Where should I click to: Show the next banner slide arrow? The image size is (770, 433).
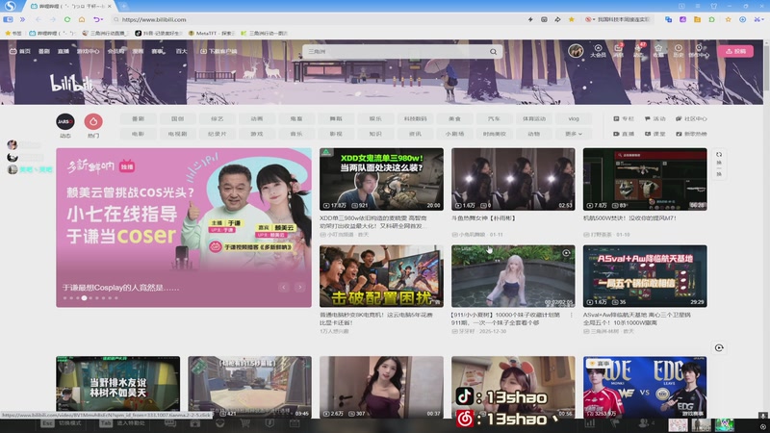[x=299, y=287]
